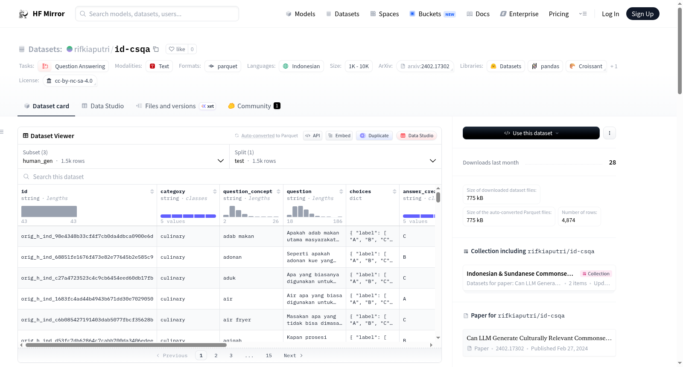Click the id lengths histogram bar
The width and height of the screenshot is (683, 367).
(x=49, y=211)
